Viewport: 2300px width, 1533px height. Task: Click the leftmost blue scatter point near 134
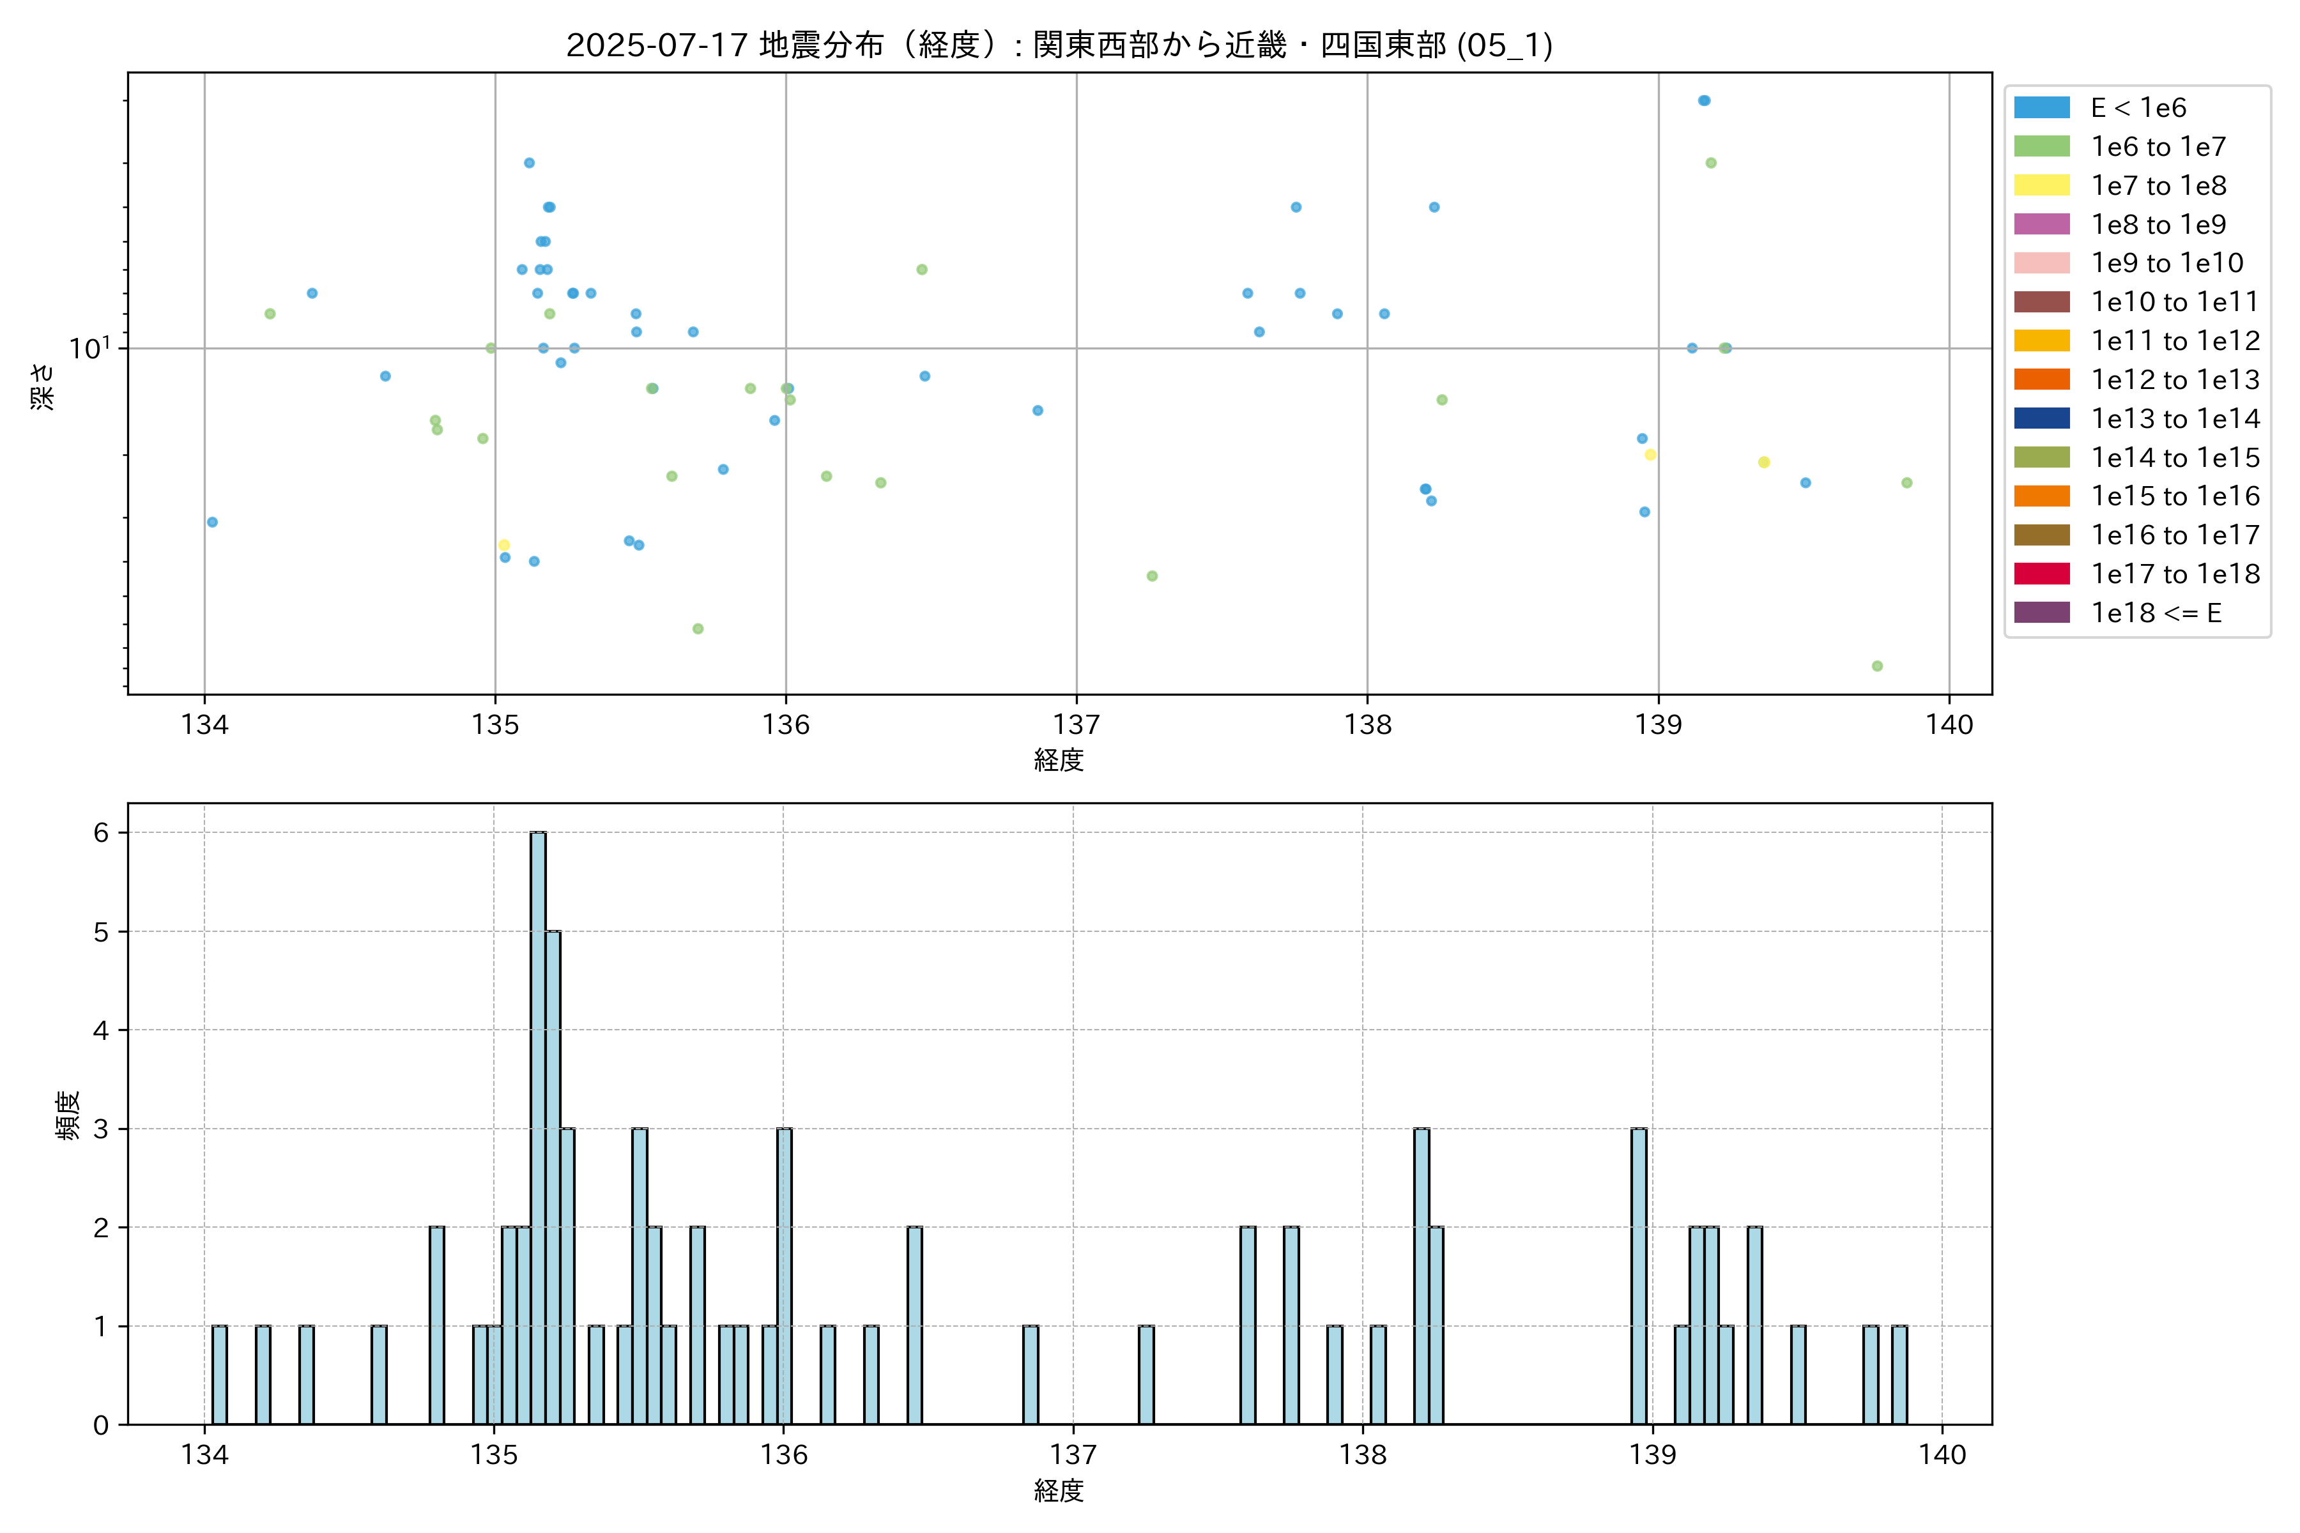(212, 522)
